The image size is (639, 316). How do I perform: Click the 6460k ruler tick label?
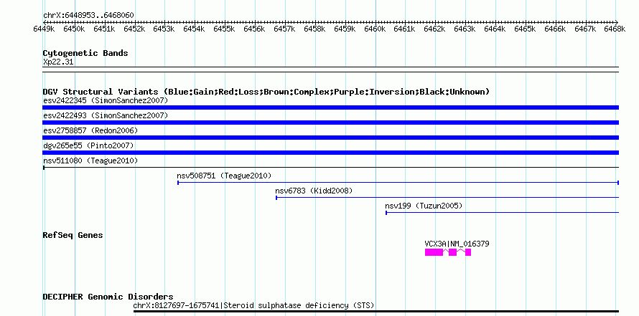click(x=375, y=29)
